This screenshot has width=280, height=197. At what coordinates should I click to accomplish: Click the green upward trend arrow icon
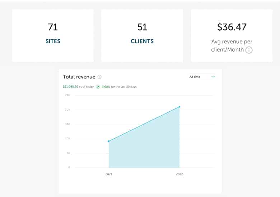click(98, 87)
